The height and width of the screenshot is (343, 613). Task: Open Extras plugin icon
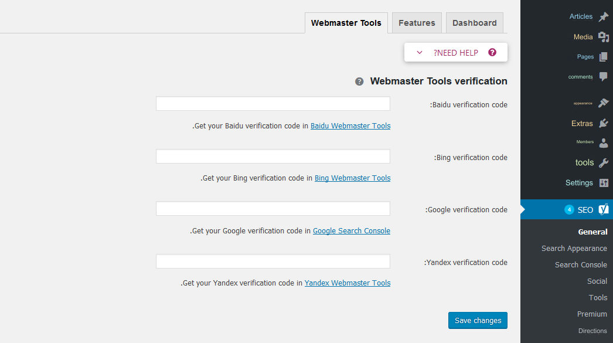(604, 123)
